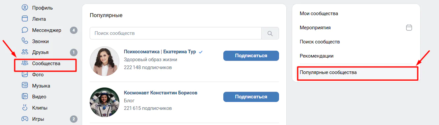Viewport: 439px width, 125px height.
Task: Open the Profile icon in sidebar
Action: (x=25, y=8)
